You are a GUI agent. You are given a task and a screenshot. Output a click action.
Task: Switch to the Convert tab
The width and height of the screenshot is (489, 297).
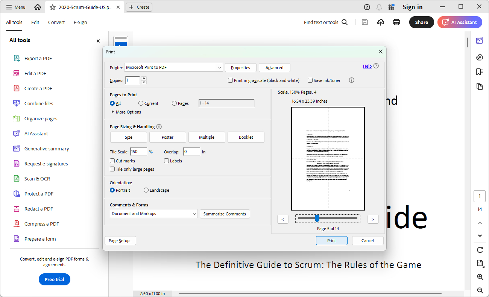pyautogui.click(x=56, y=22)
